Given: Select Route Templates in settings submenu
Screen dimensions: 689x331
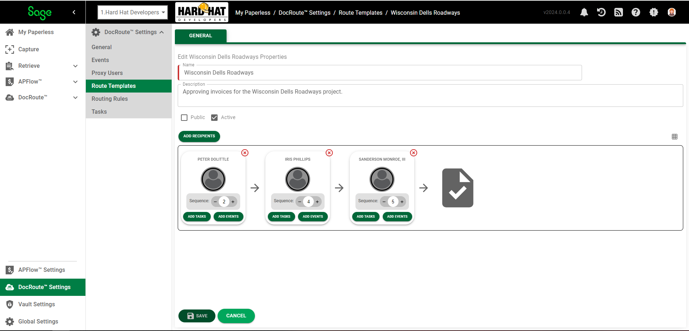Looking at the screenshot, I should [129, 86].
